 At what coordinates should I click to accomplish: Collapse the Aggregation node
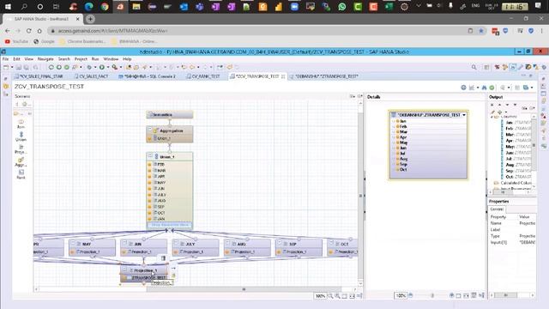[149, 130]
